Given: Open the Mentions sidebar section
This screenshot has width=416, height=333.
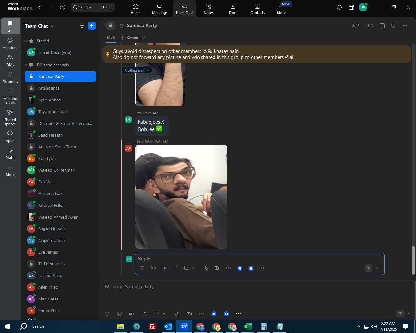Looking at the screenshot, I should (10, 44).
